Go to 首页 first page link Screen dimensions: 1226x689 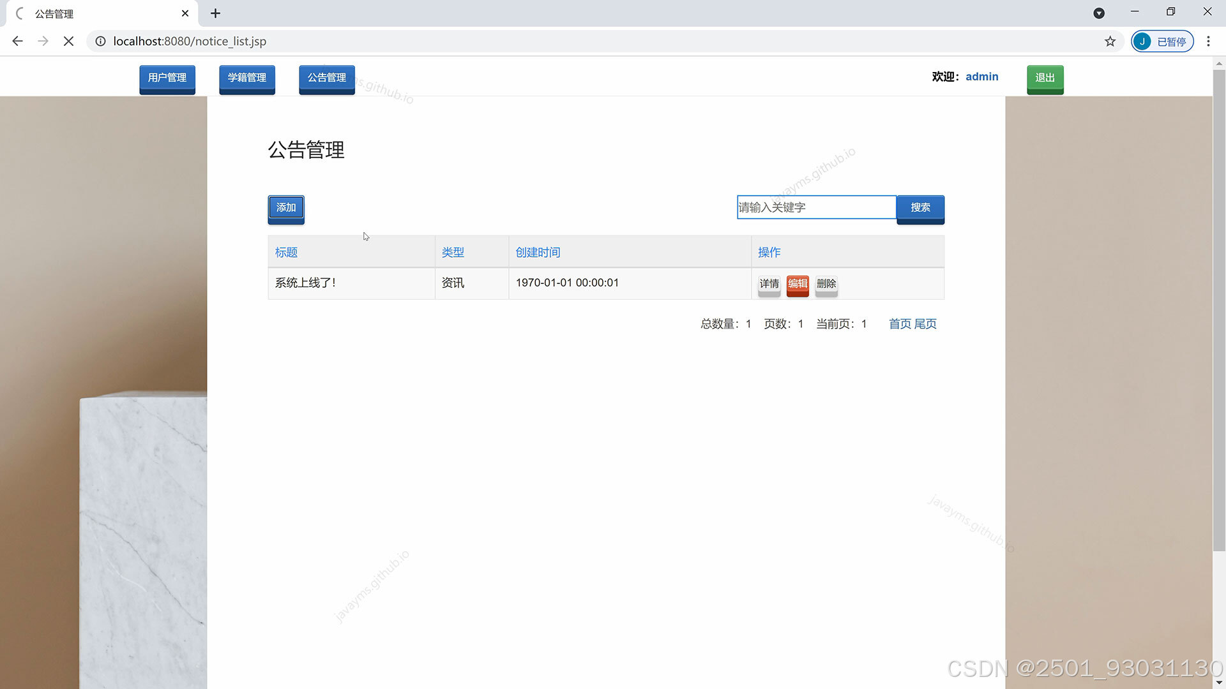pyautogui.click(x=900, y=324)
